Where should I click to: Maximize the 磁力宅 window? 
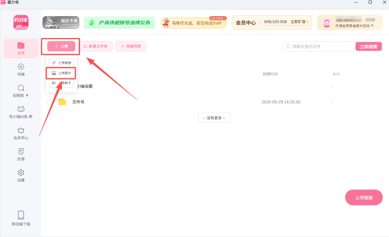pyautogui.click(x=370, y=2)
